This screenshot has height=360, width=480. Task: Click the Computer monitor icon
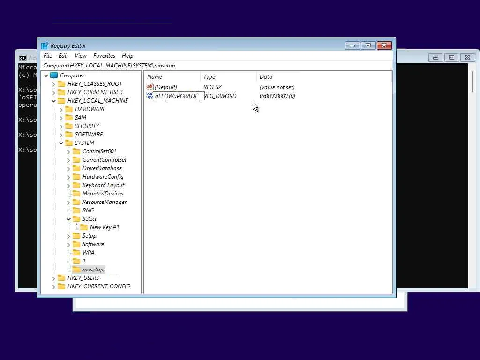pyautogui.click(x=54, y=75)
